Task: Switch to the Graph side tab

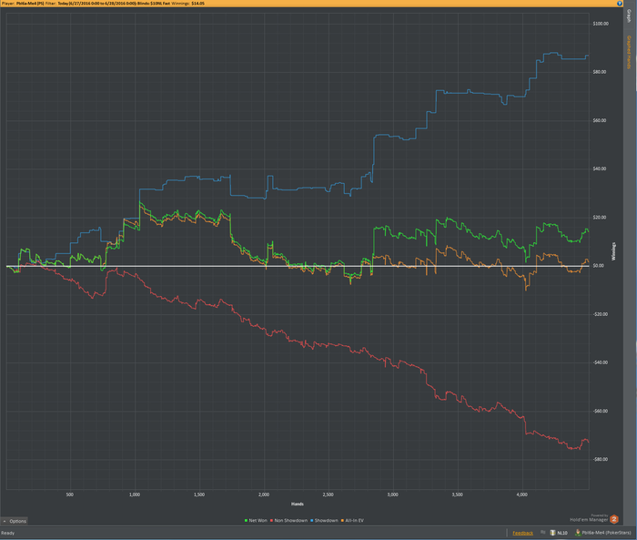Action: tap(629, 15)
